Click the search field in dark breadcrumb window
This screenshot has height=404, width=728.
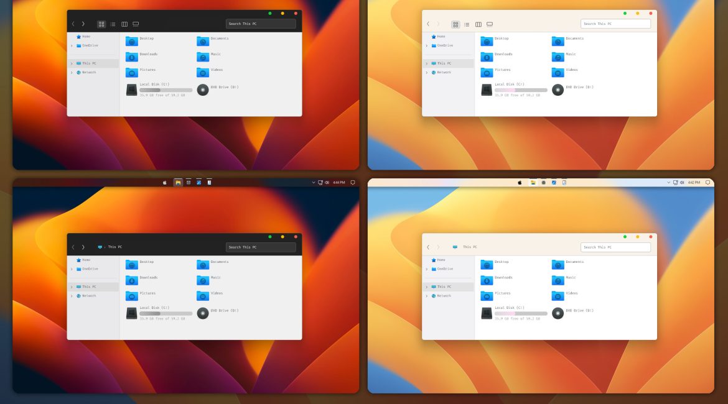click(x=261, y=247)
